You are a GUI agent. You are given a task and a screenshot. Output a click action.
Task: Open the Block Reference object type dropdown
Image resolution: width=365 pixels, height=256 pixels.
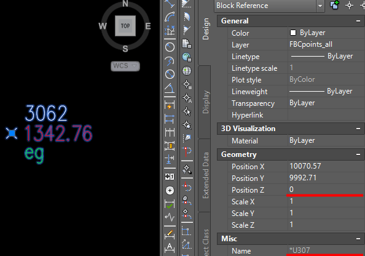(x=320, y=6)
